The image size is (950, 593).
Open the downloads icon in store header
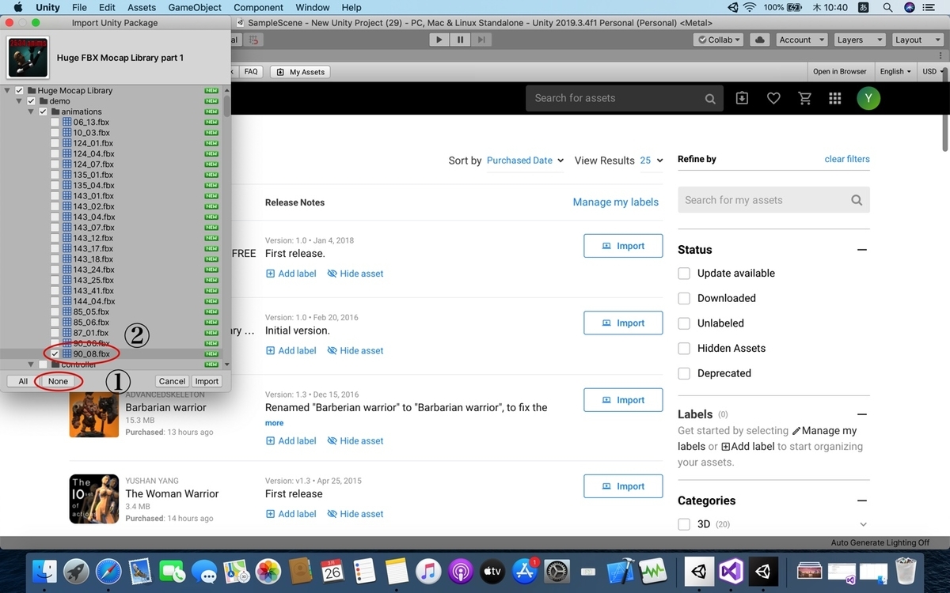click(742, 98)
